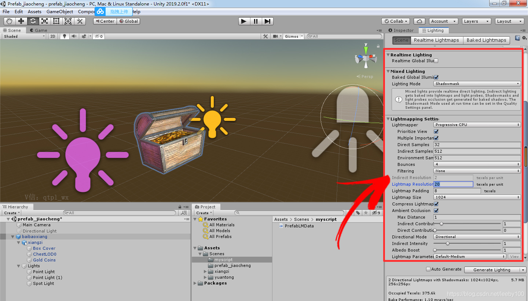Click the Step frame button
Image resolution: width=528 pixels, height=301 pixels.
[267, 21]
